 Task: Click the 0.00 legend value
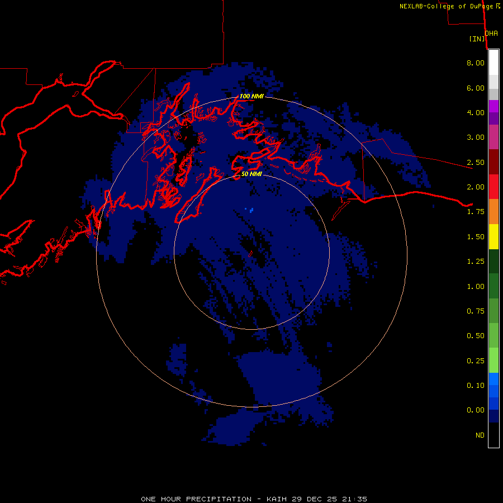point(476,410)
